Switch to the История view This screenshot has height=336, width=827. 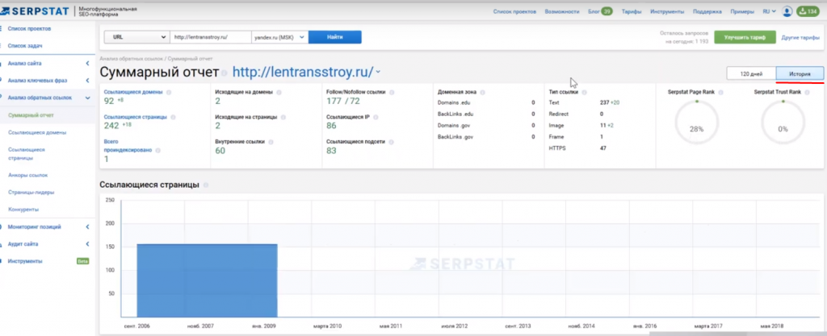[x=800, y=73]
